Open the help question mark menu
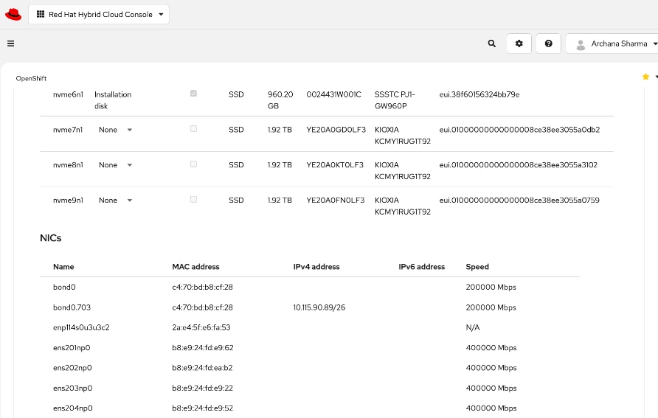Image resolution: width=658 pixels, height=418 pixels. click(549, 43)
